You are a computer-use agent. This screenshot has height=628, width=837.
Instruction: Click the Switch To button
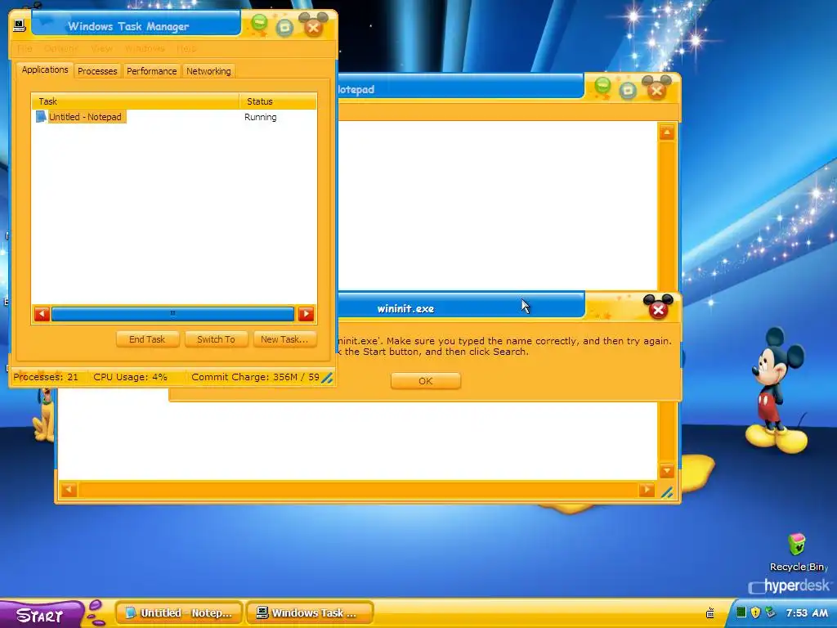[x=216, y=339]
